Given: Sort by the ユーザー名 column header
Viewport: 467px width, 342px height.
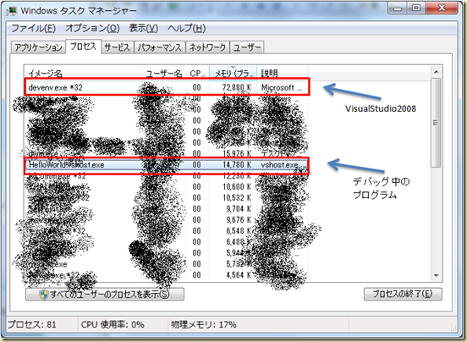Looking at the screenshot, I should (x=164, y=73).
